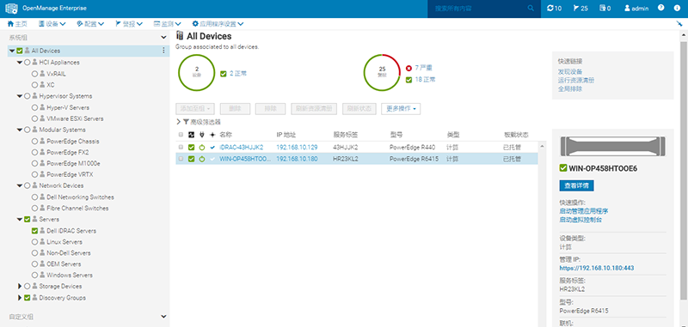Click the health status column header icon

[x=191, y=135]
